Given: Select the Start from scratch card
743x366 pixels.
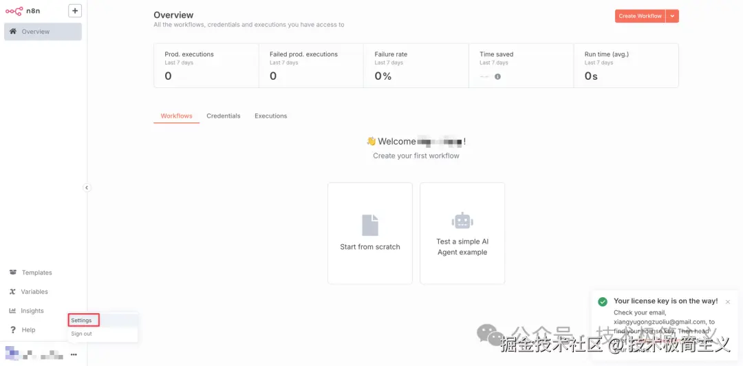Looking at the screenshot, I should tap(370, 233).
